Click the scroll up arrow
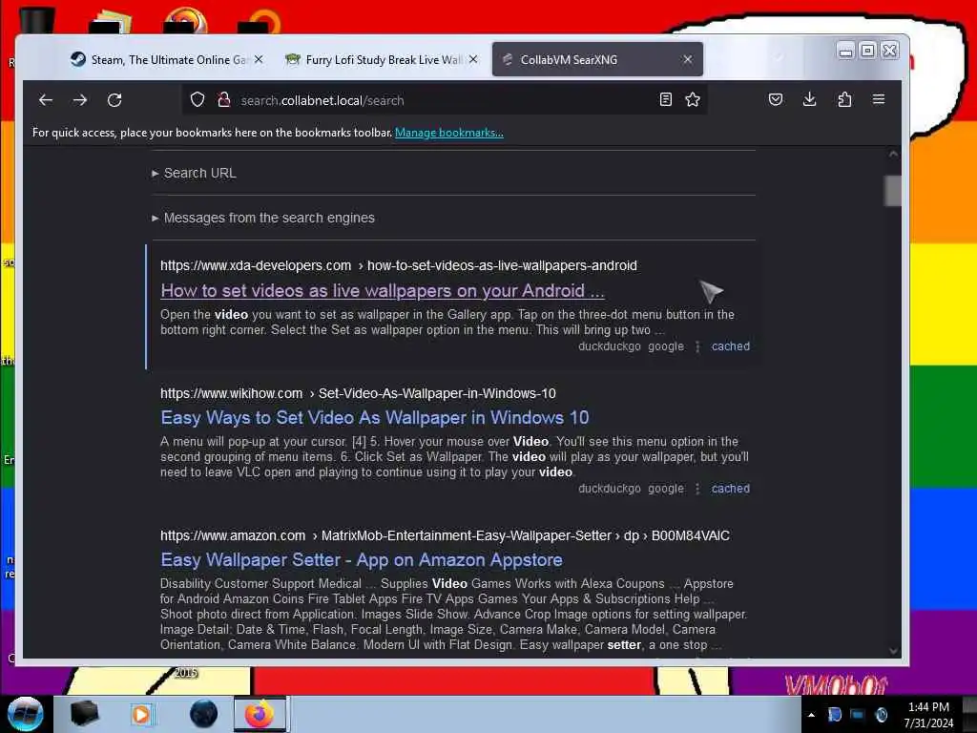This screenshot has width=977, height=733. 893,154
